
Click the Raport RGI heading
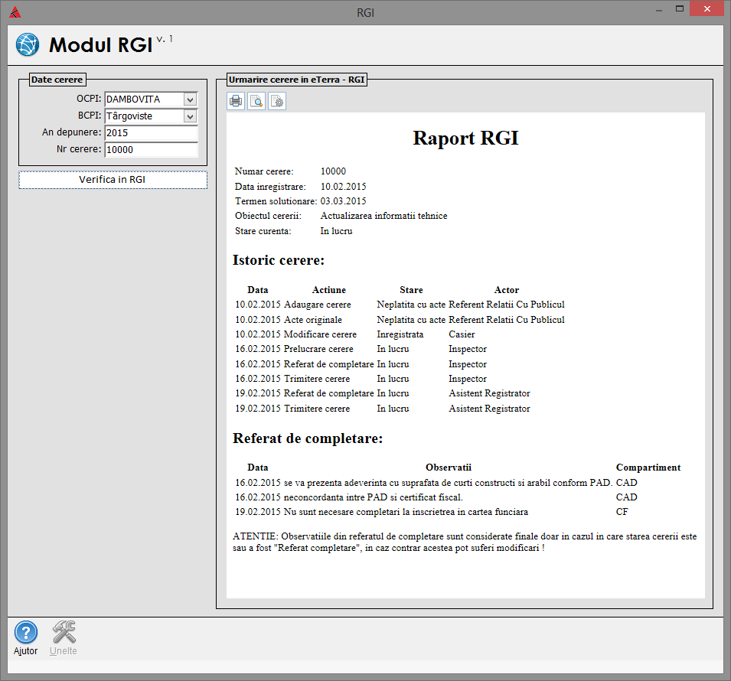465,138
